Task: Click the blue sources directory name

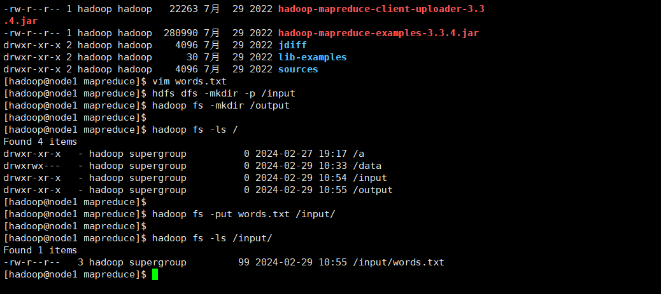Action: (298, 69)
